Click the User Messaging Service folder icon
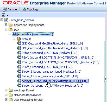 pyautogui.click(x=11, y=100)
